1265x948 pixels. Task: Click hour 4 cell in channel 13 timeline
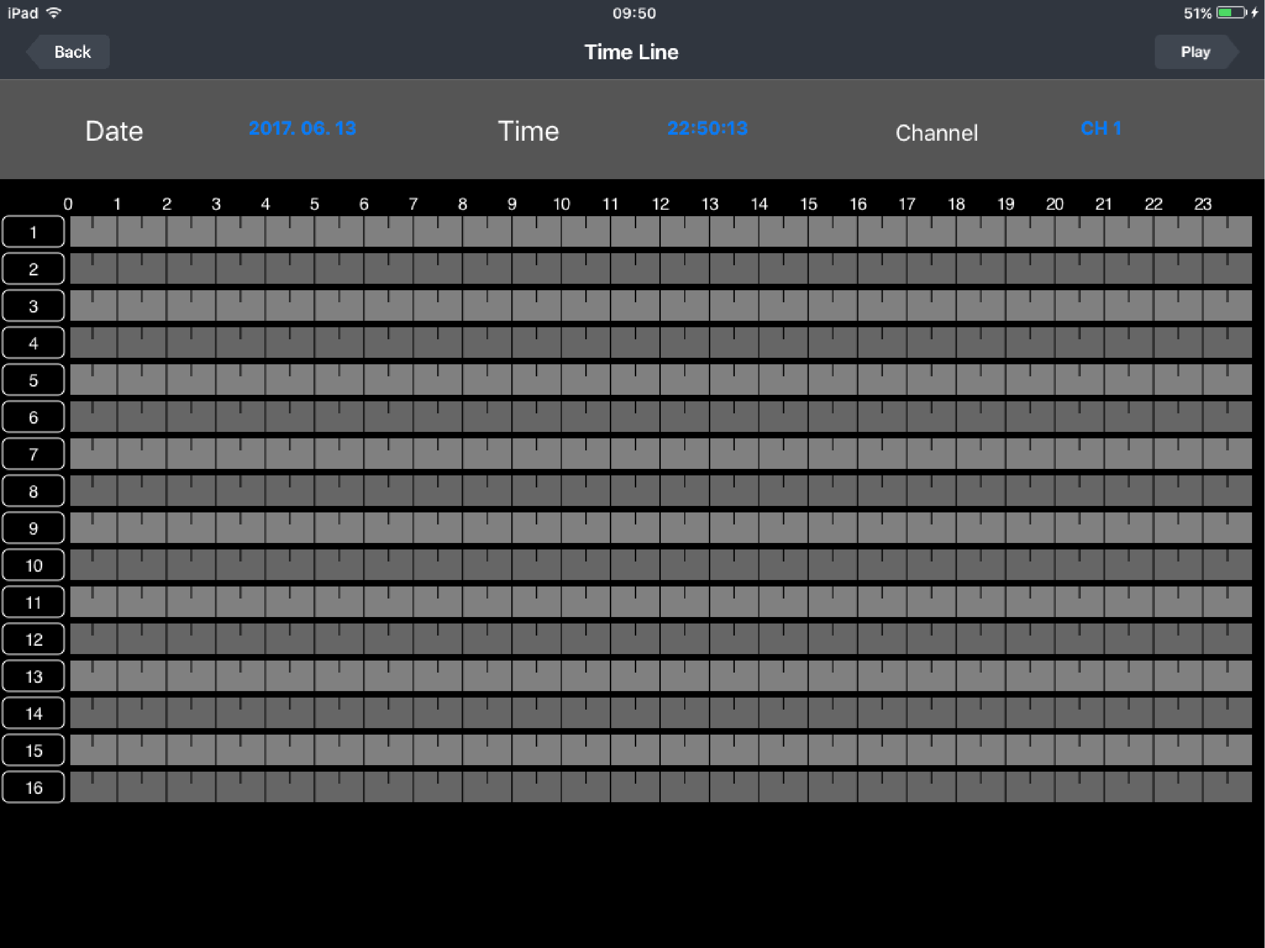click(x=289, y=676)
